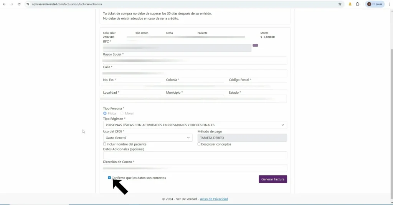
Task: Click the Generar Factura button
Action: point(273,179)
